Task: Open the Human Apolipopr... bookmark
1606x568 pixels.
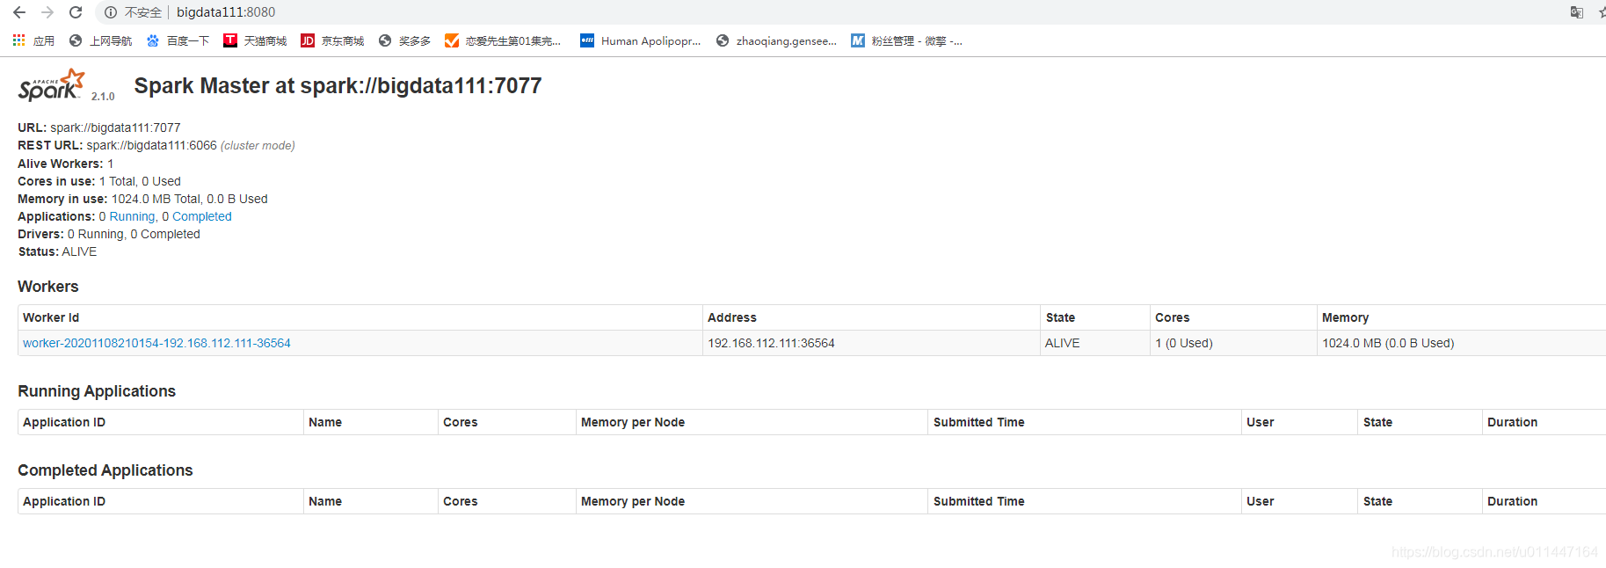Action: click(x=641, y=40)
